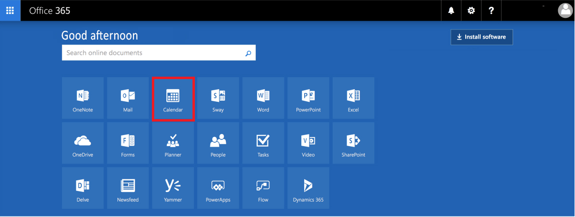Click the Office 365 title link
The height and width of the screenshot is (217, 575).
tap(50, 11)
